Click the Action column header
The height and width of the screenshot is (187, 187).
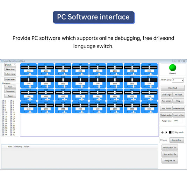point(26,146)
